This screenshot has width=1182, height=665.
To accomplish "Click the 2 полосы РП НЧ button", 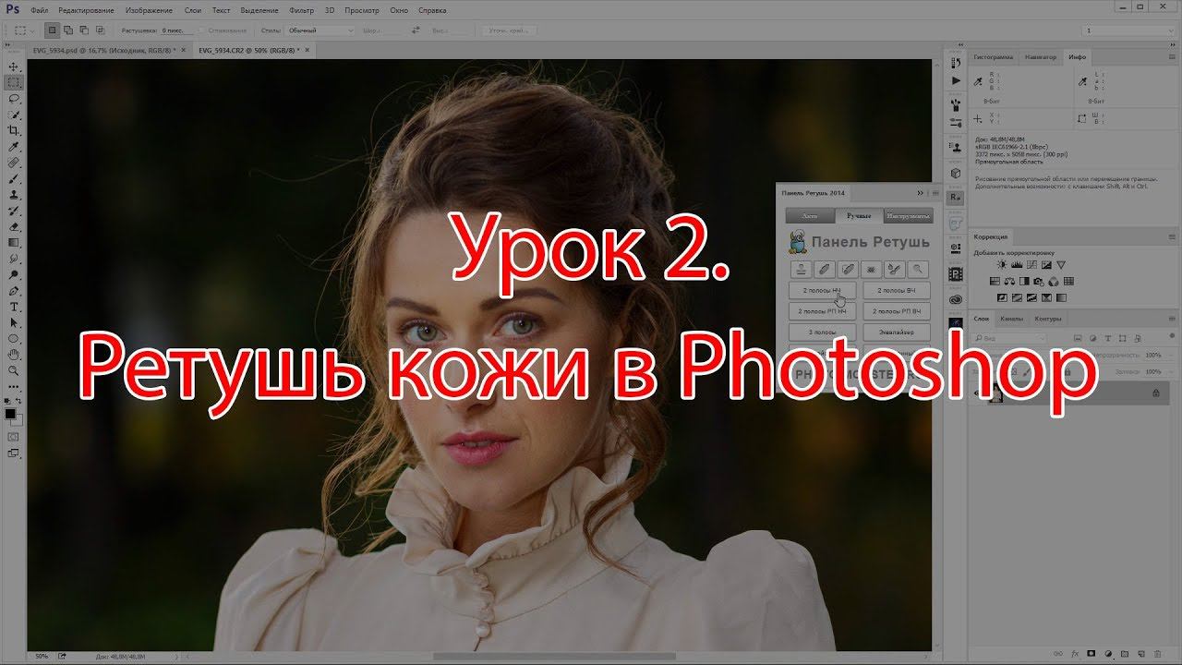I will coord(824,311).
